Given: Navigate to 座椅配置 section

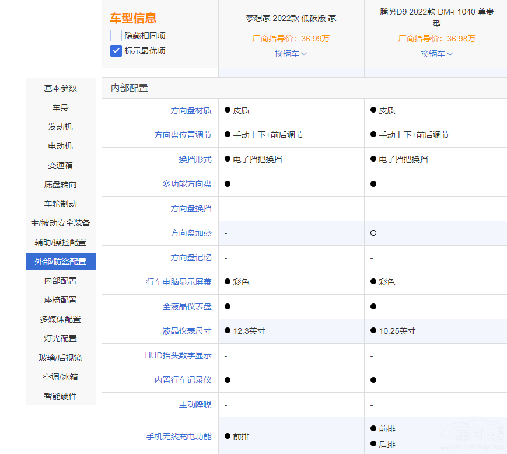Looking at the screenshot, I should (x=61, y=300).
